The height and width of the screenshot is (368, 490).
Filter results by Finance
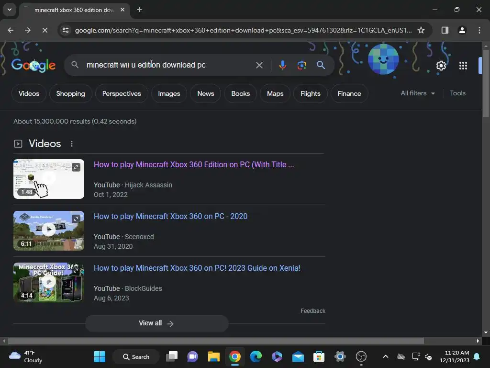pos(349,93)
